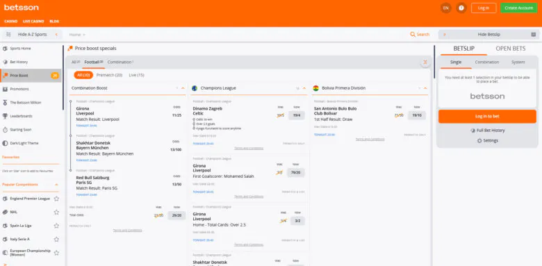Favourite Italy Serie A with star
The height and width of the screenshot is (266, 542).
tap(56, 239)
